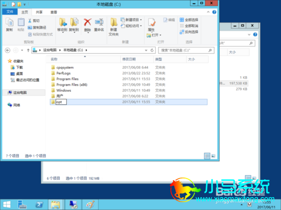The image size is (281, 210).
Task: Open File Explorer from the taskbar
Action: pyautogui.click(x=55, y=205)
